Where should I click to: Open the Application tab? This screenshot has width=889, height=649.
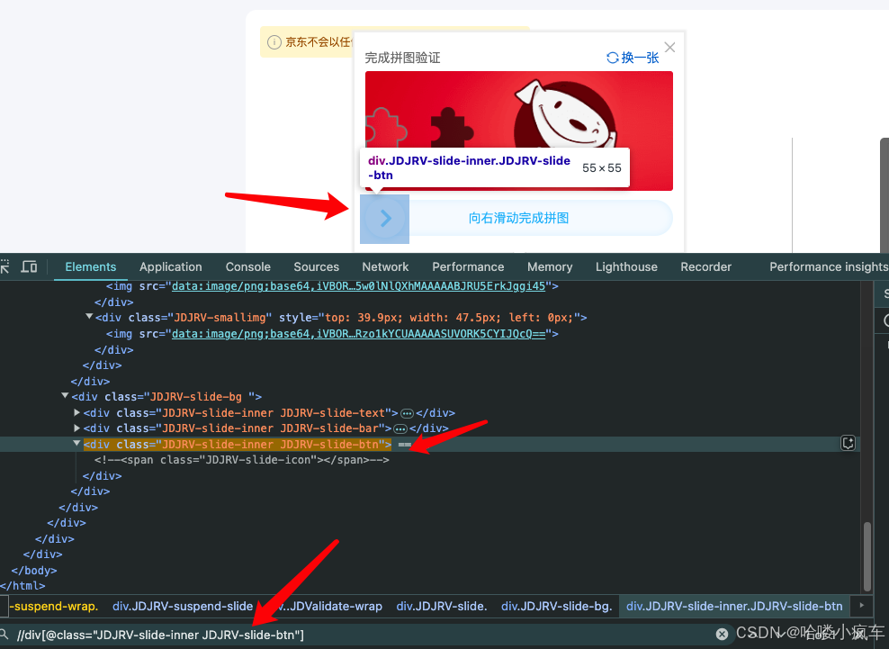point(171,266)
